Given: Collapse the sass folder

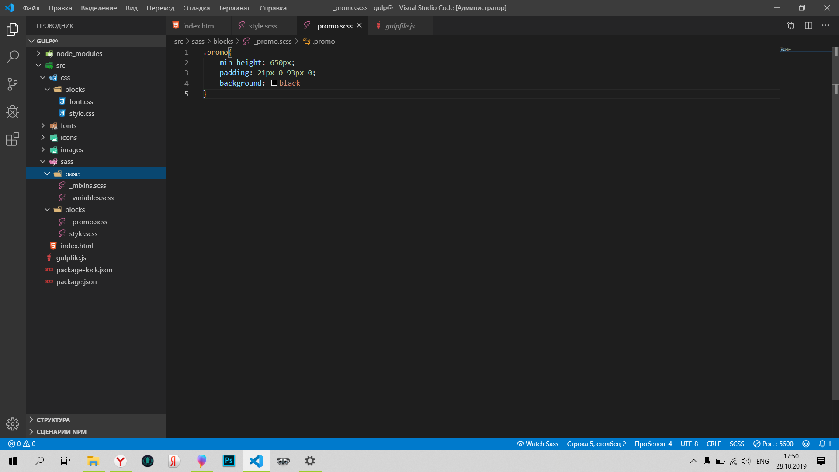Looking at the screenshot, I should point(43,162).
